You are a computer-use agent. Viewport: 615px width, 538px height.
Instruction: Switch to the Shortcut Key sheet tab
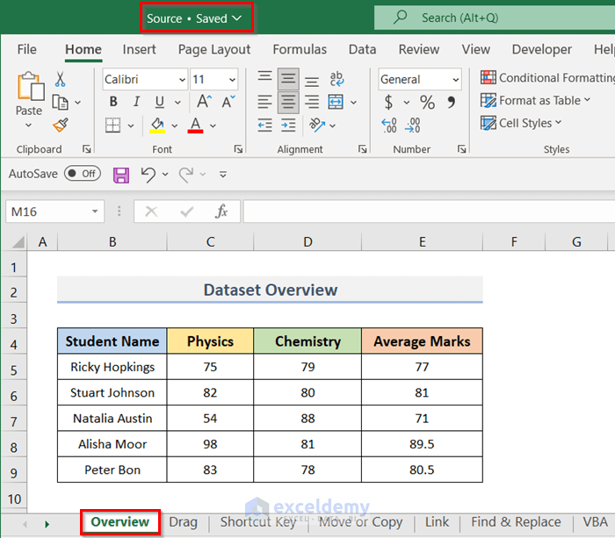257,522
